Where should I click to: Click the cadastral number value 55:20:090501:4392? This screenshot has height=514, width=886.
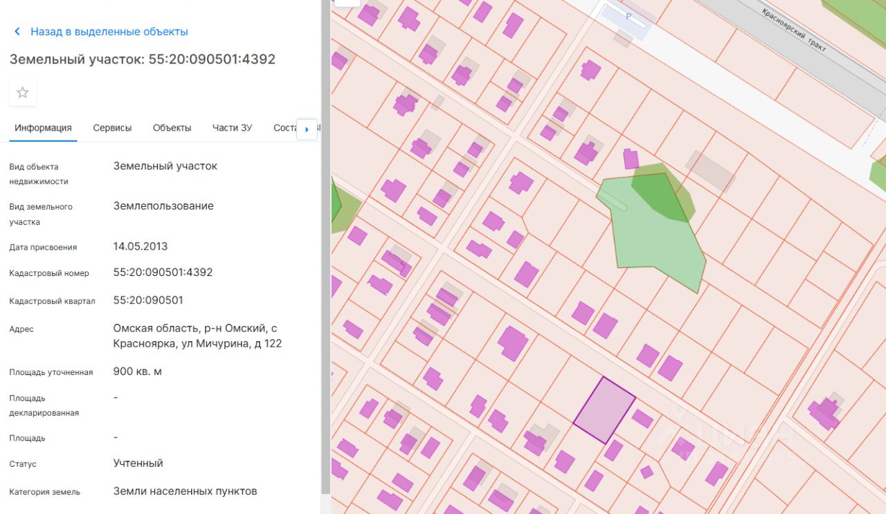(163, 273)
